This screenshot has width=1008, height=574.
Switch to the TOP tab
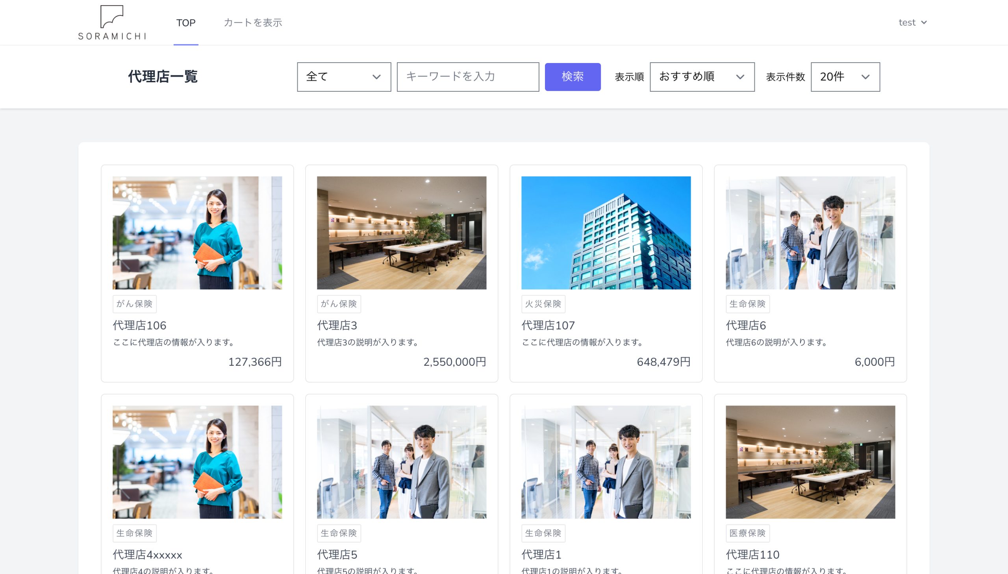coord(186,23)
